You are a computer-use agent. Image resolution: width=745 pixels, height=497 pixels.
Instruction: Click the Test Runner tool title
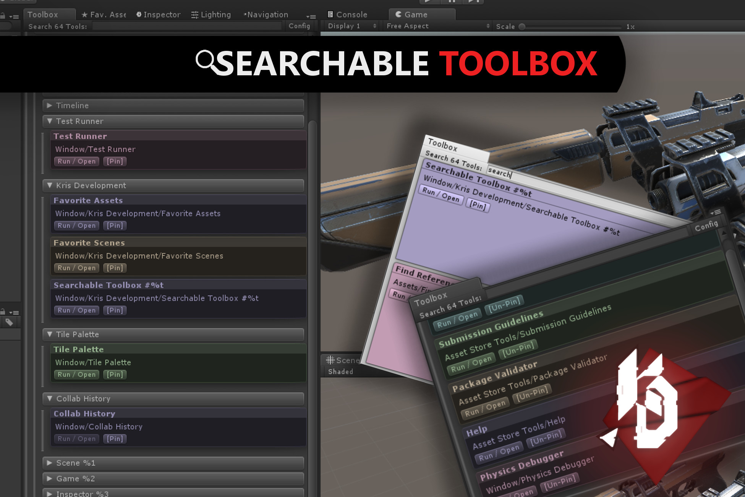click(x=80, y=136)
